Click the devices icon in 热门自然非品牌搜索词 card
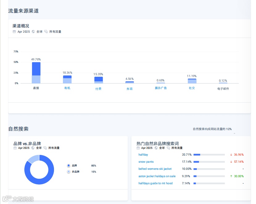 coord(168,148)
